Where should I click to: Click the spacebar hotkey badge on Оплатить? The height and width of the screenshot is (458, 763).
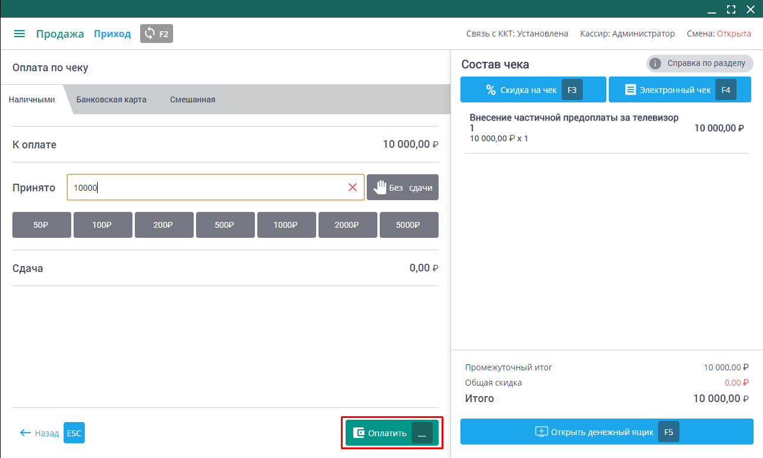[x=422, y=433]
